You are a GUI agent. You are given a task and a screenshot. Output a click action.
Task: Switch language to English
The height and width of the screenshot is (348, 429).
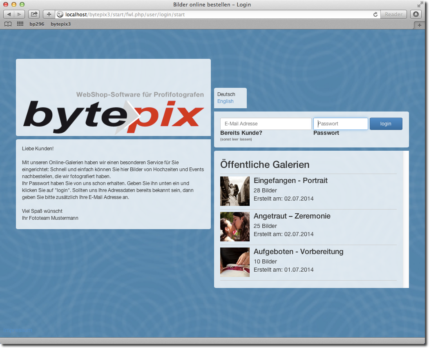(x=226, y=101)
